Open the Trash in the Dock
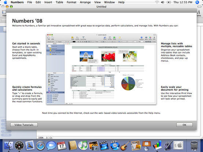Screen dimensions: 203x152 194,145
